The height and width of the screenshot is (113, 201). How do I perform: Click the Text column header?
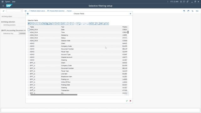[x=62, y=27]
